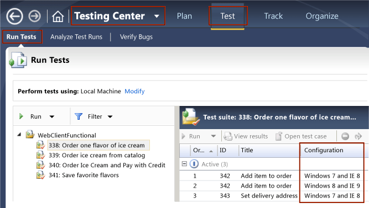Click Windows 8 and IE 9 configuration cell
369x208 pixels.
(332, 186)
